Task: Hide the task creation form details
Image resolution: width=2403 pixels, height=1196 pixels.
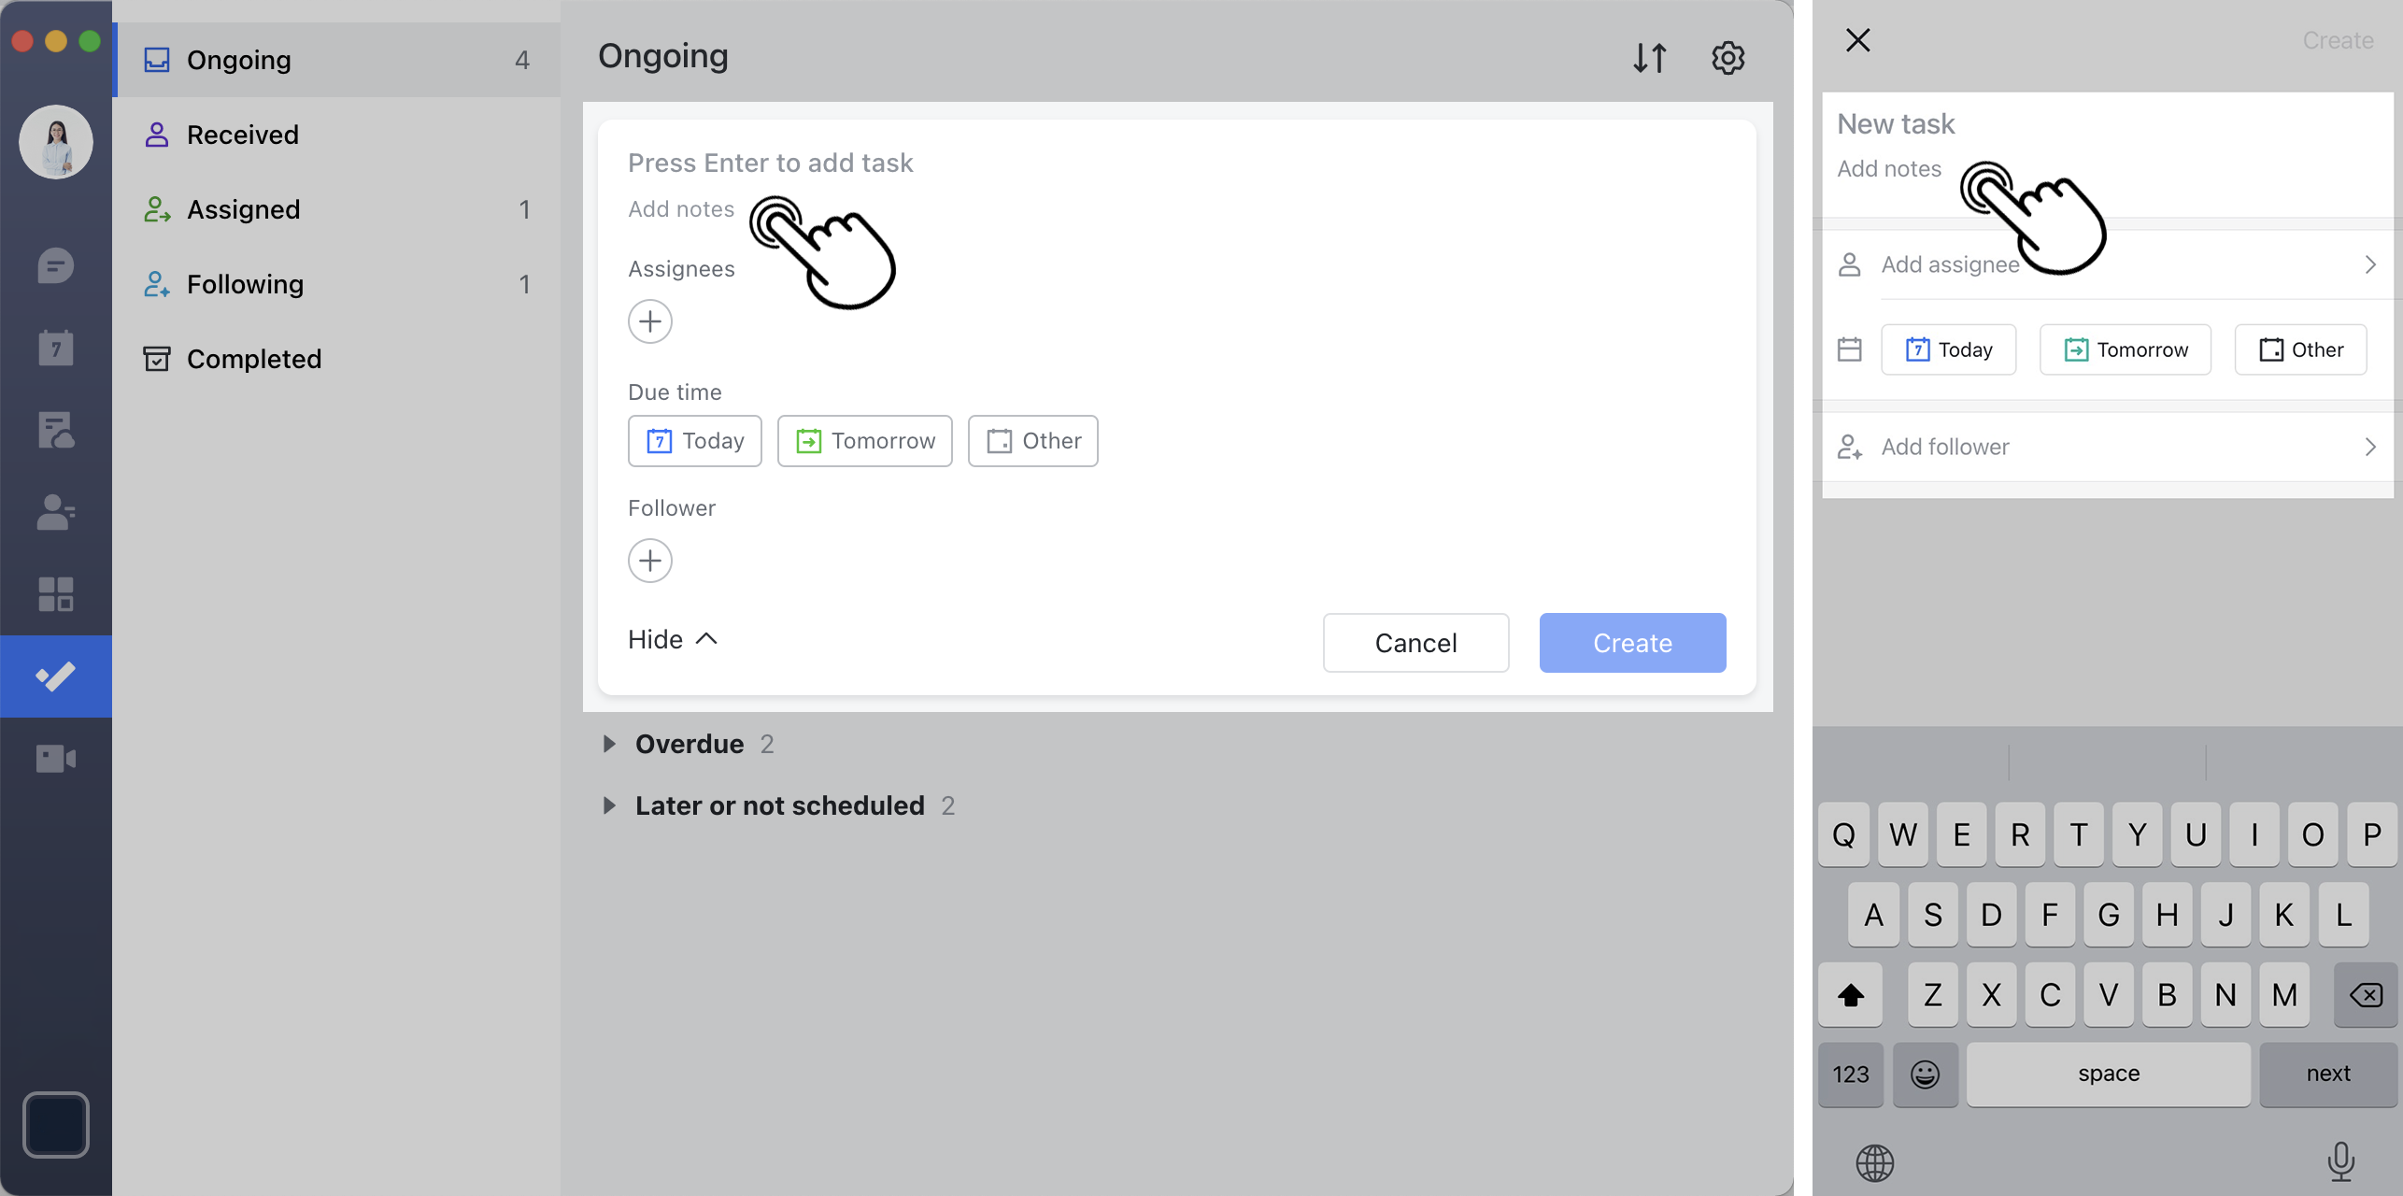Action: [x=671, y=639]
